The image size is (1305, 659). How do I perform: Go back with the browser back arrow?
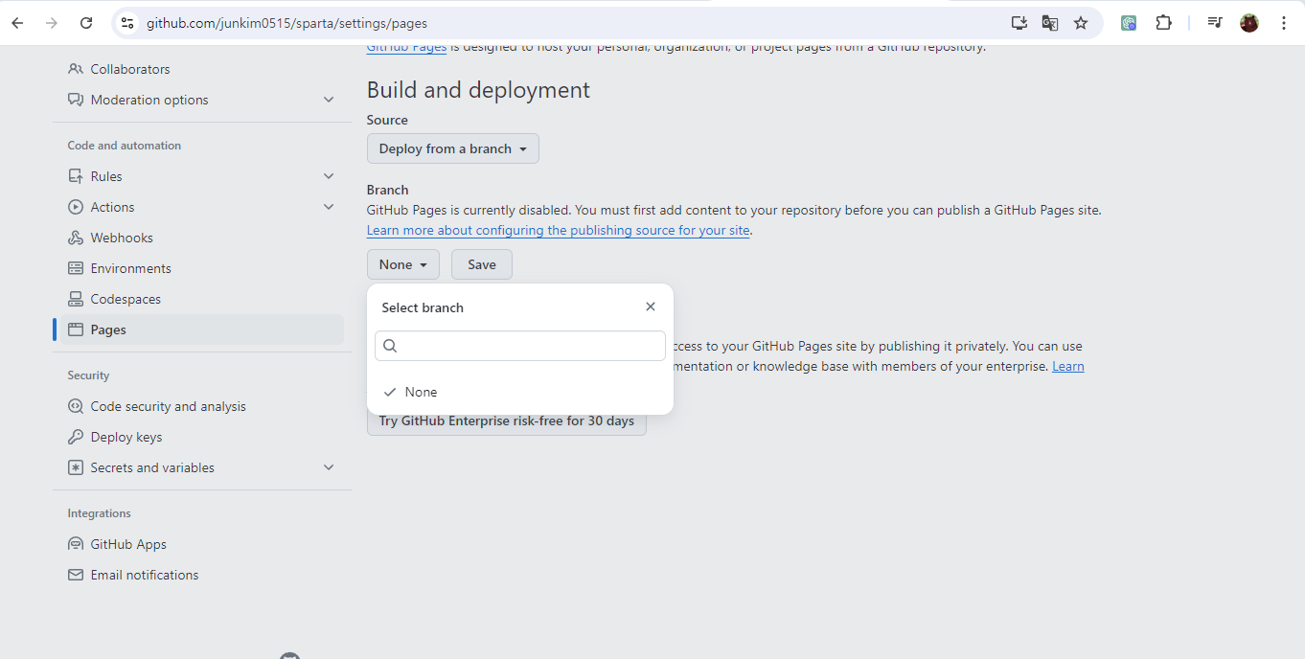[17, 23]
